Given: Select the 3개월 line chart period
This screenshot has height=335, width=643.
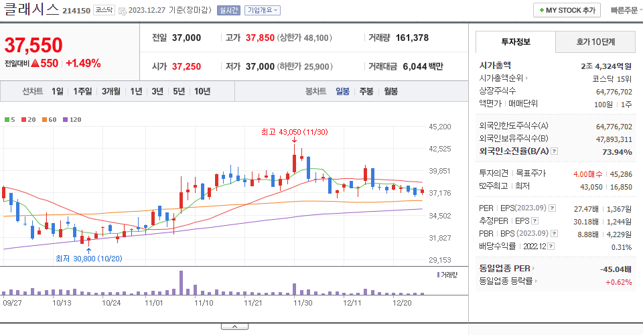Looking at the screenshot, I should point(111,91).
